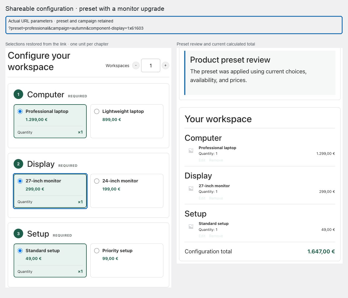Viewport: 348px width, 298px height.
Task: Click the summary price '299,00 €' for 27-inch monitor
Action: 327,192
